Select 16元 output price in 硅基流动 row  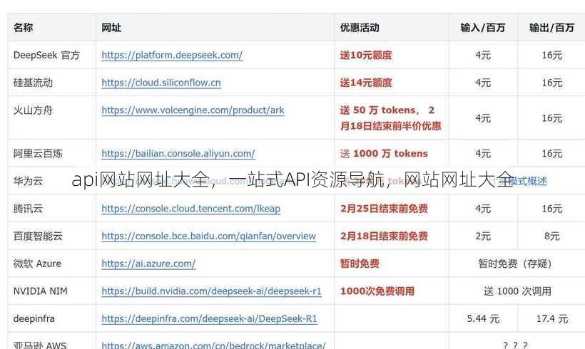tap(552, 83)
